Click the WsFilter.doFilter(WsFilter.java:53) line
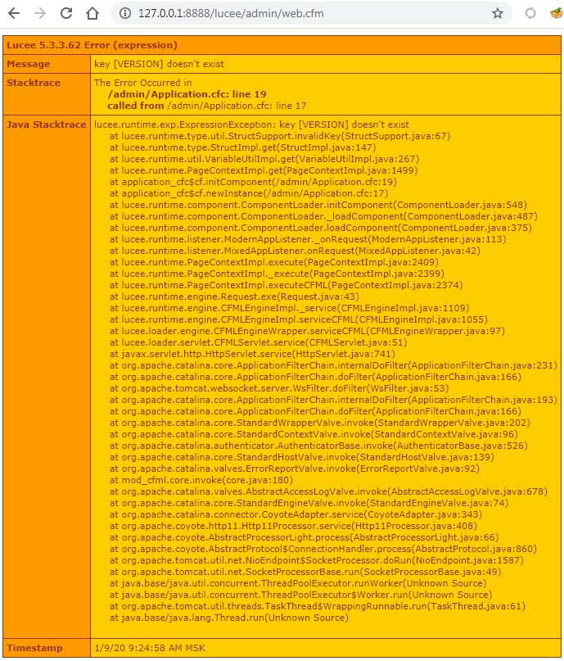 coord(279,388)
